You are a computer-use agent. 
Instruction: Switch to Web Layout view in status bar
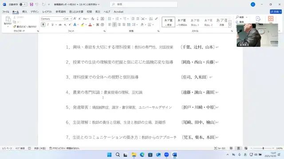[246, 148]
